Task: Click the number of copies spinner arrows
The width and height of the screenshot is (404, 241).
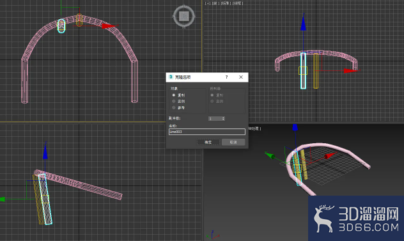Action: (x=223, y=118)
